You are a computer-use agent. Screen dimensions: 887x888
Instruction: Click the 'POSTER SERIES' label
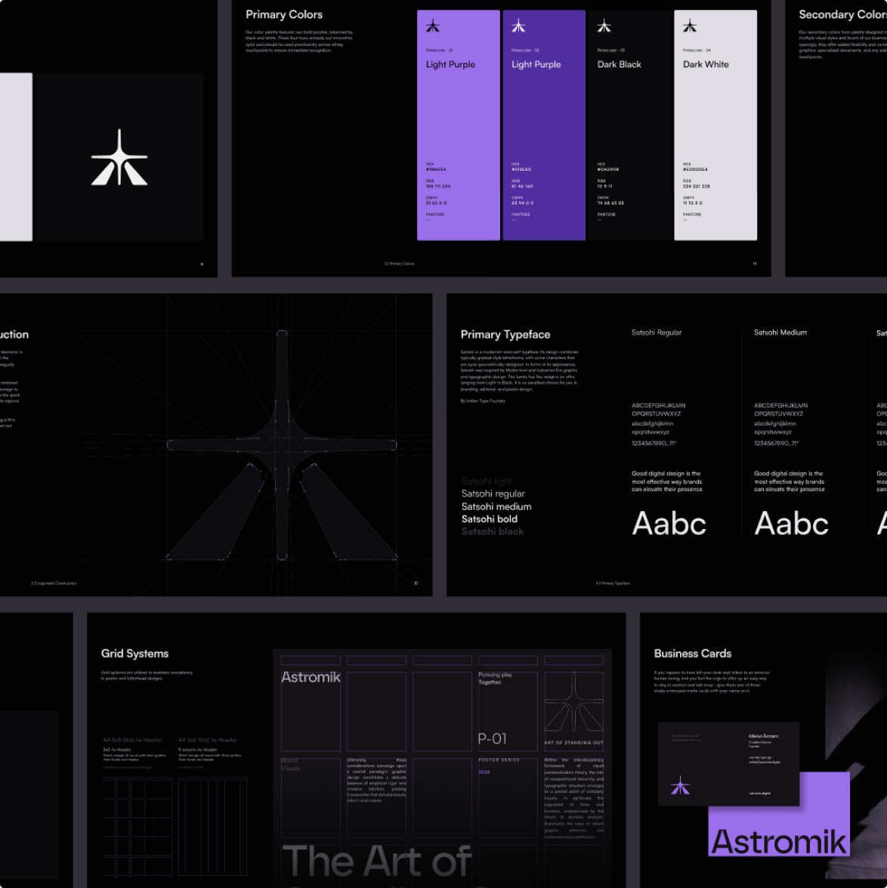click(499, 760)
